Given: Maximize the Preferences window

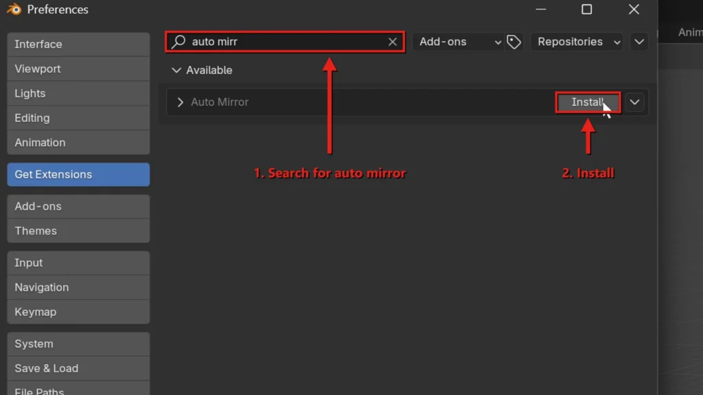Looking at the screenshot, I should click(587, 10).
